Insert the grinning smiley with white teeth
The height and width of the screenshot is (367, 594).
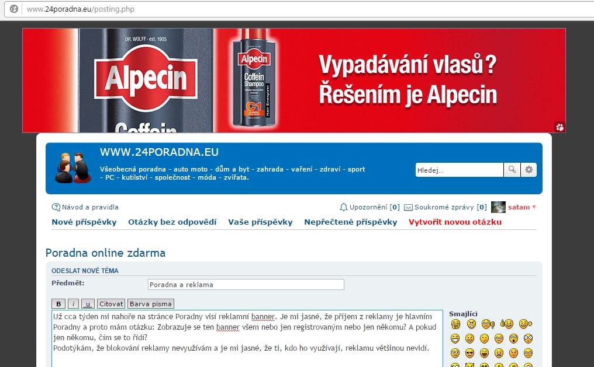(x=455, y=338)
